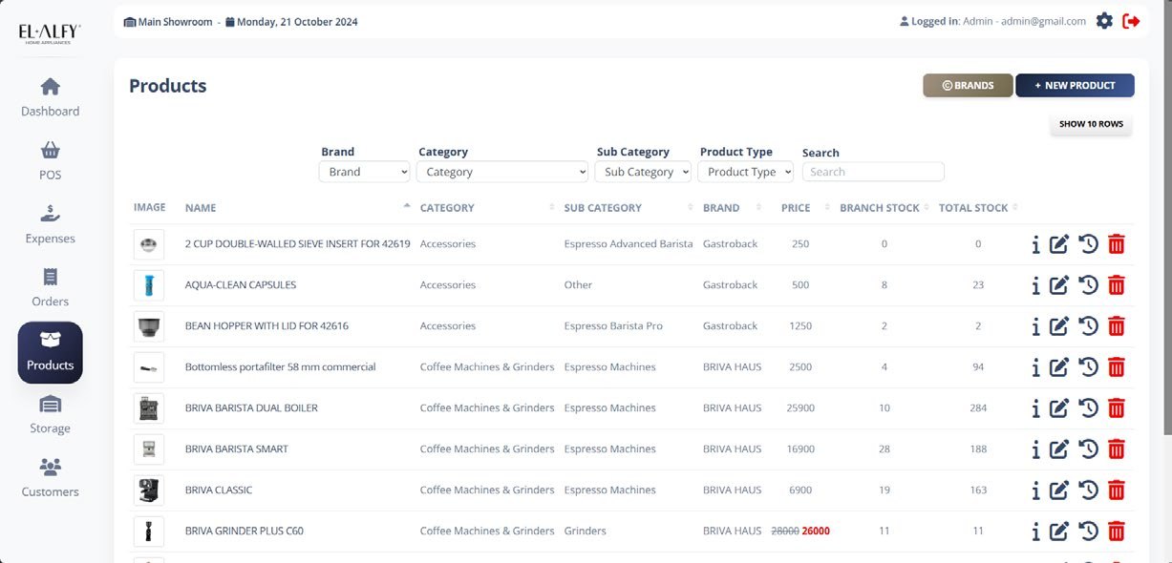Image resolution: width=1172 pixels, height=563 pixels.
Task: Select Products in sidebar
Action: point(51,352)
